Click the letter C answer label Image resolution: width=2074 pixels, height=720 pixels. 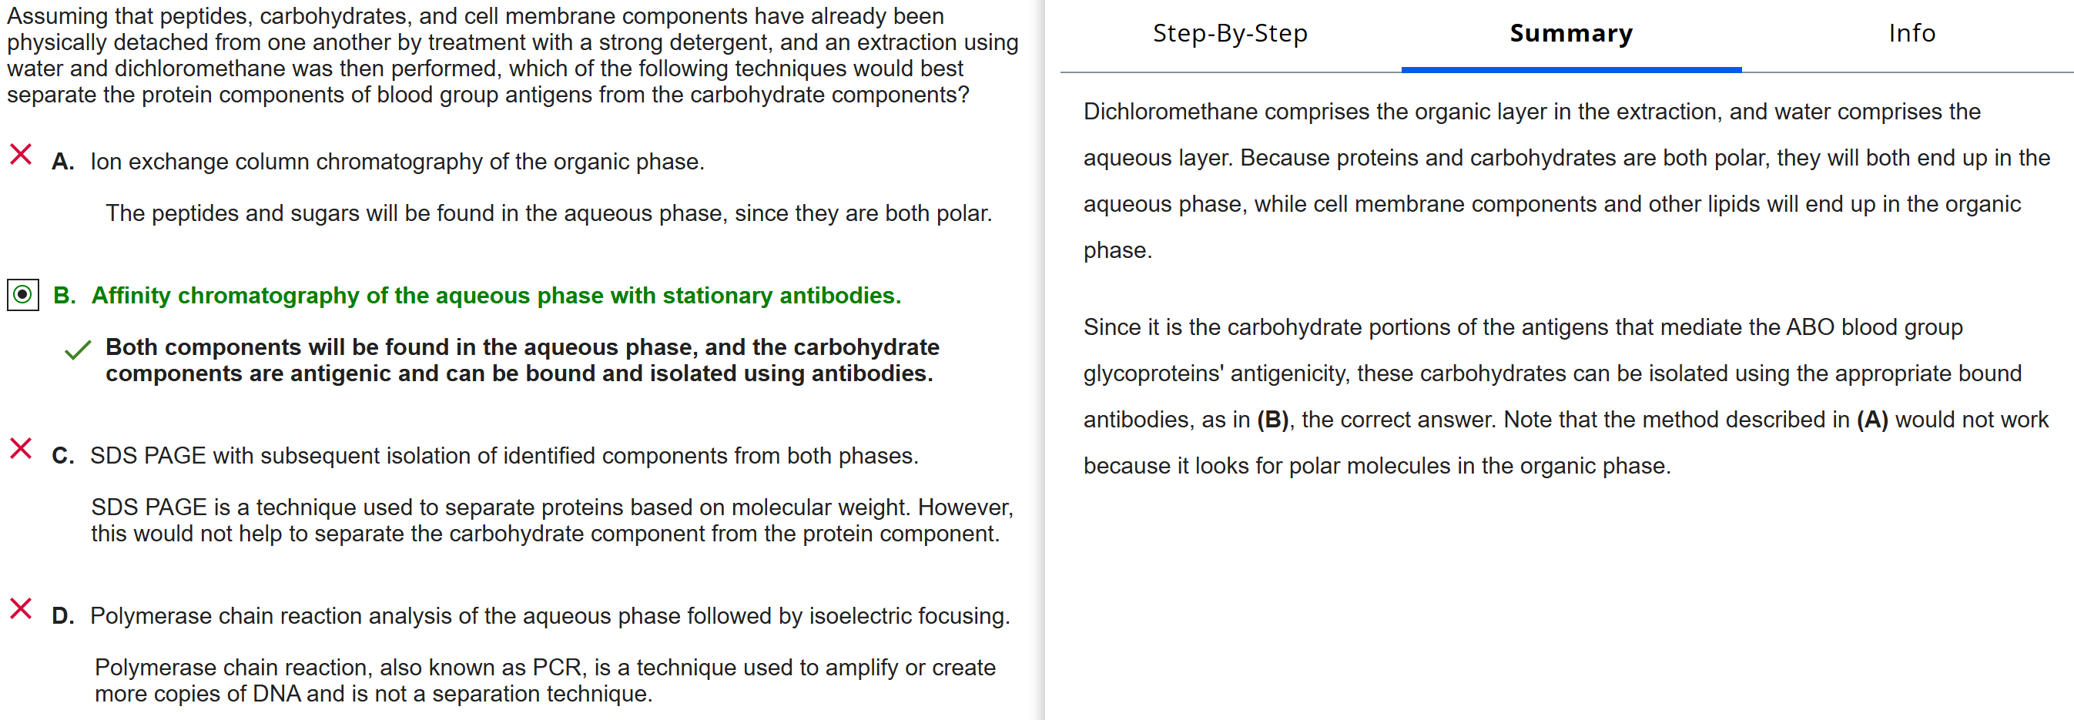(x=63, y=456)
